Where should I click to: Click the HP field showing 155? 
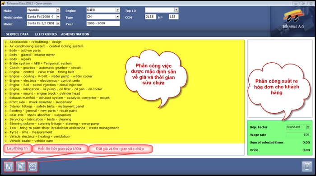coord(173,17)
